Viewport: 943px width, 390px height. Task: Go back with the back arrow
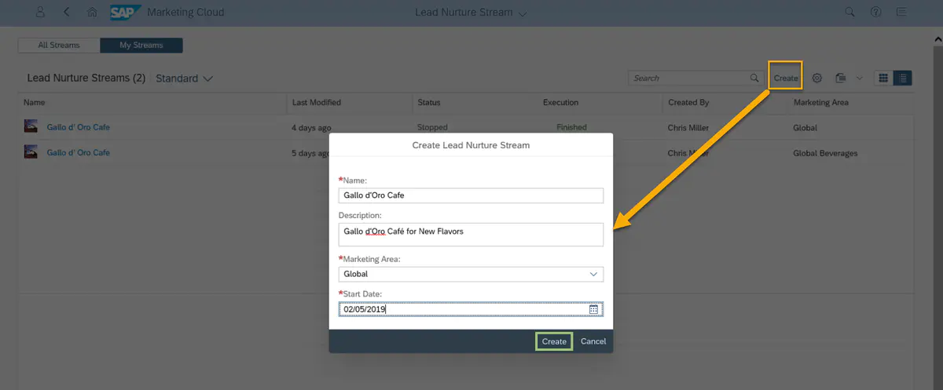pos(67,13)
